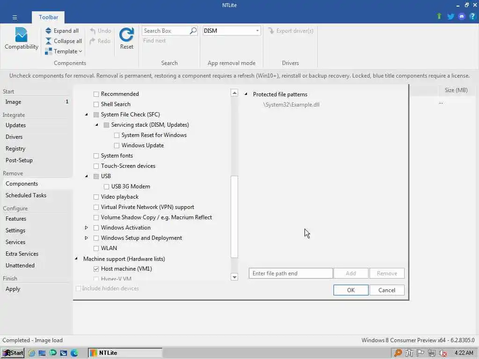This screenshot has width=479, height=359.
Task: Open Internet Explorer from taskbar
Action: [31, 353]
